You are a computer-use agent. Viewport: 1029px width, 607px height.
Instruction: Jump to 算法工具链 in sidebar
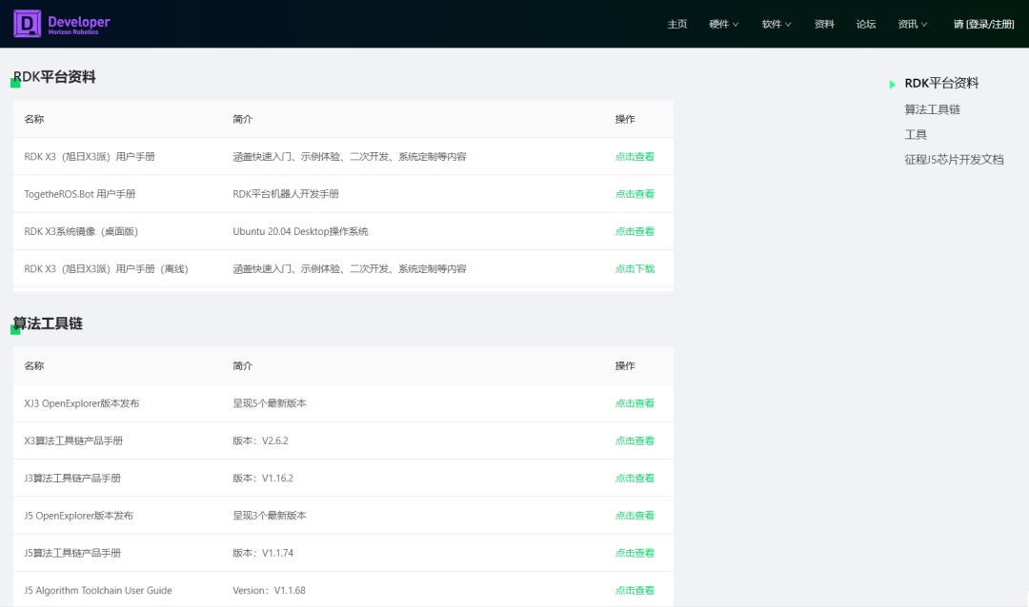[x=932, y=109]
